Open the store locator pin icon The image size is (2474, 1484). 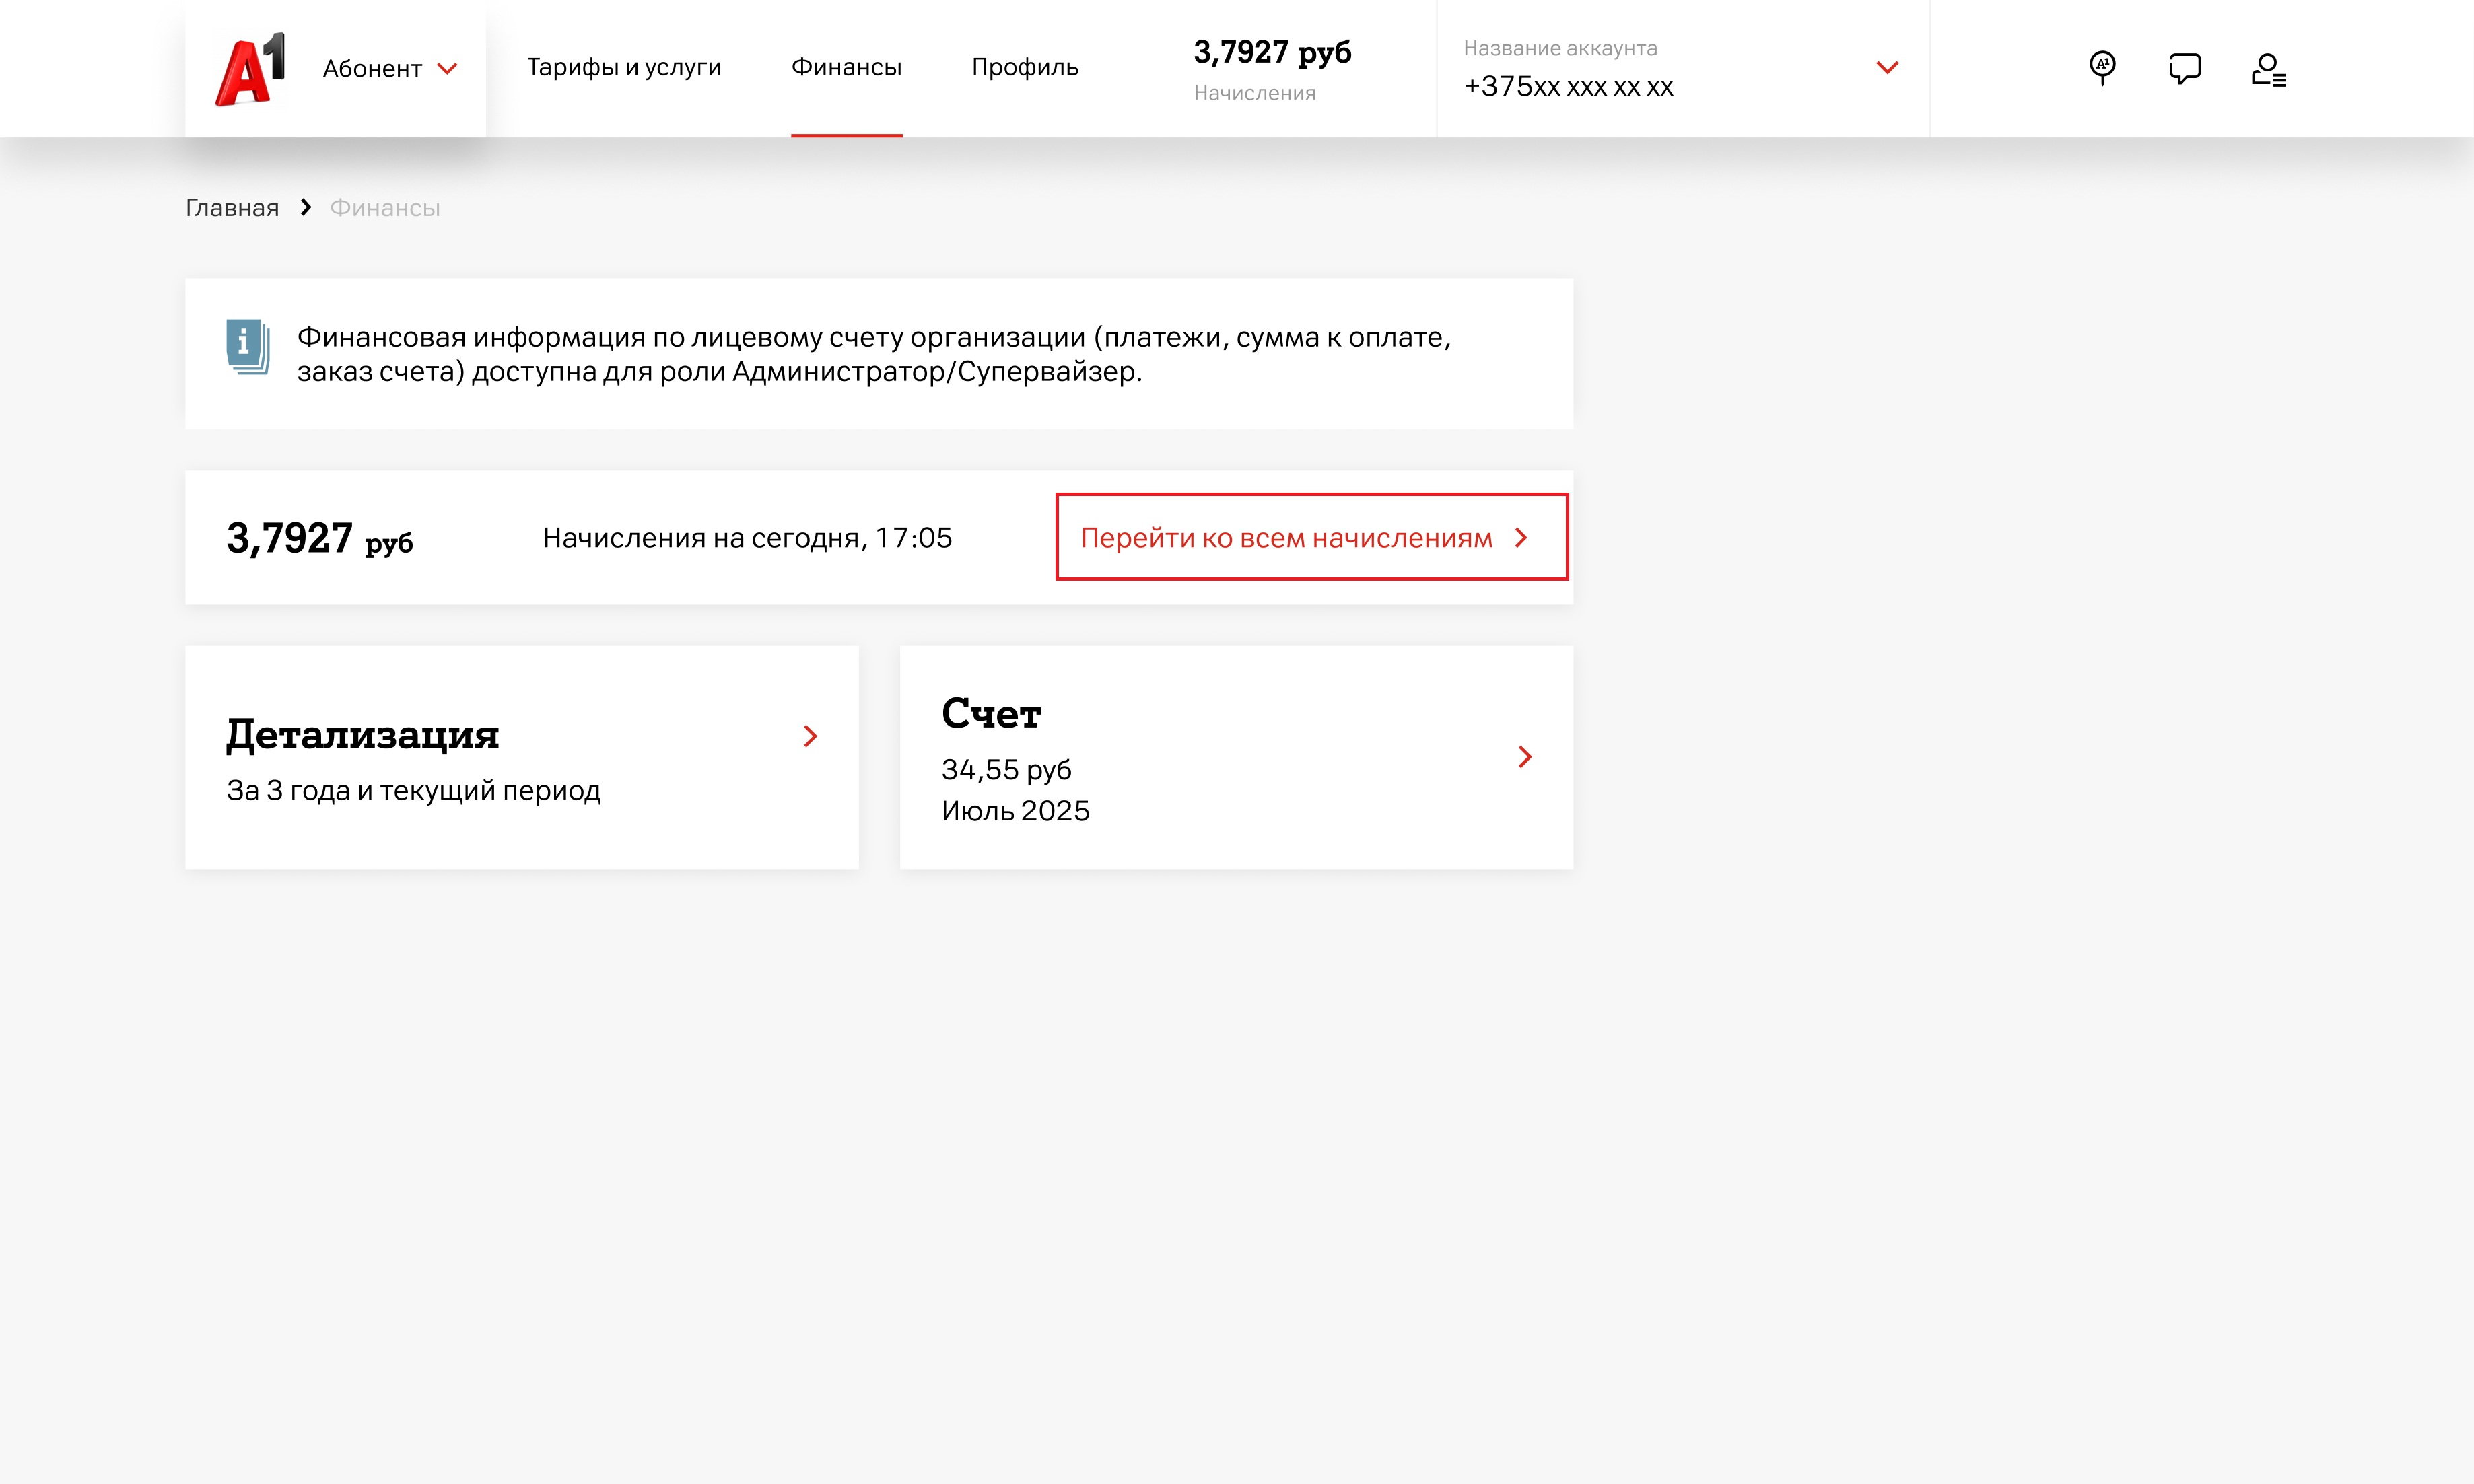point(2102,68)
